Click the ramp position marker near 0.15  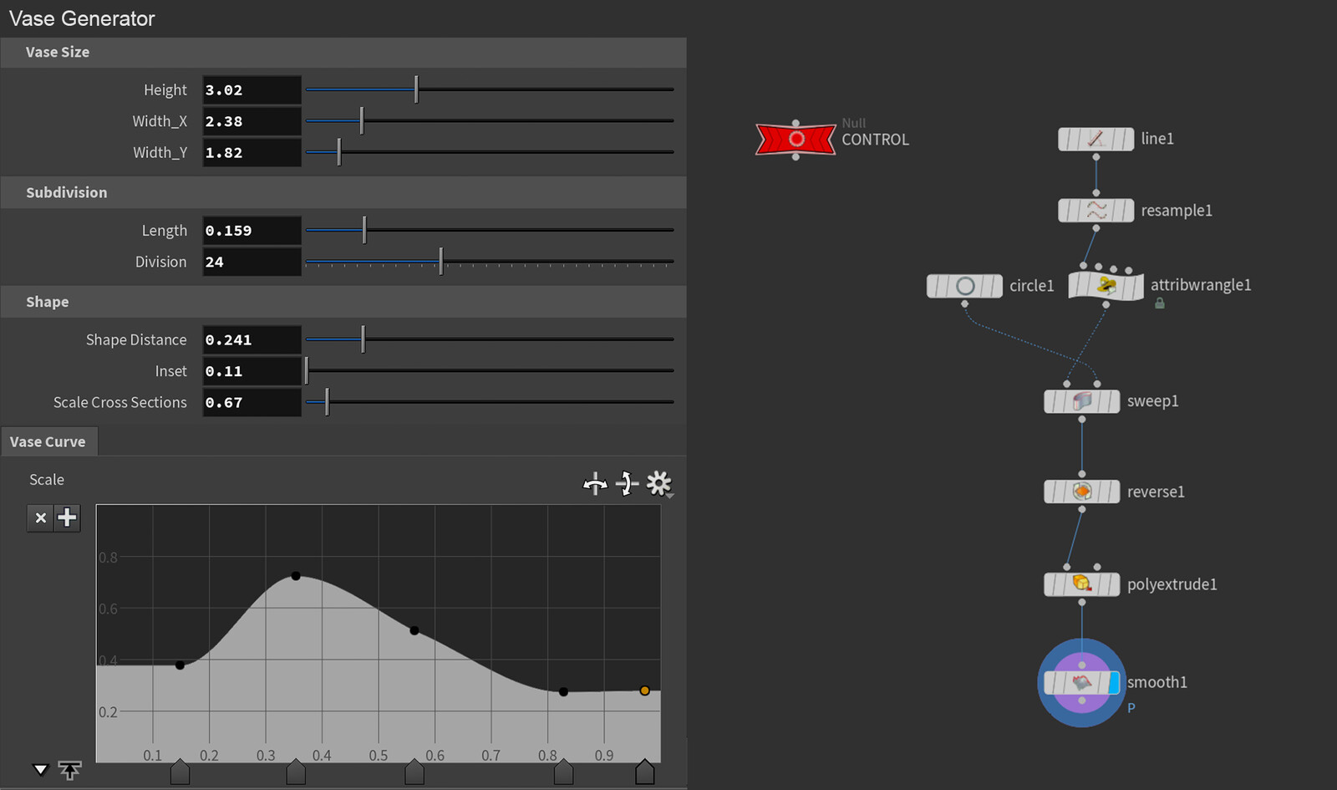point(180,772)
